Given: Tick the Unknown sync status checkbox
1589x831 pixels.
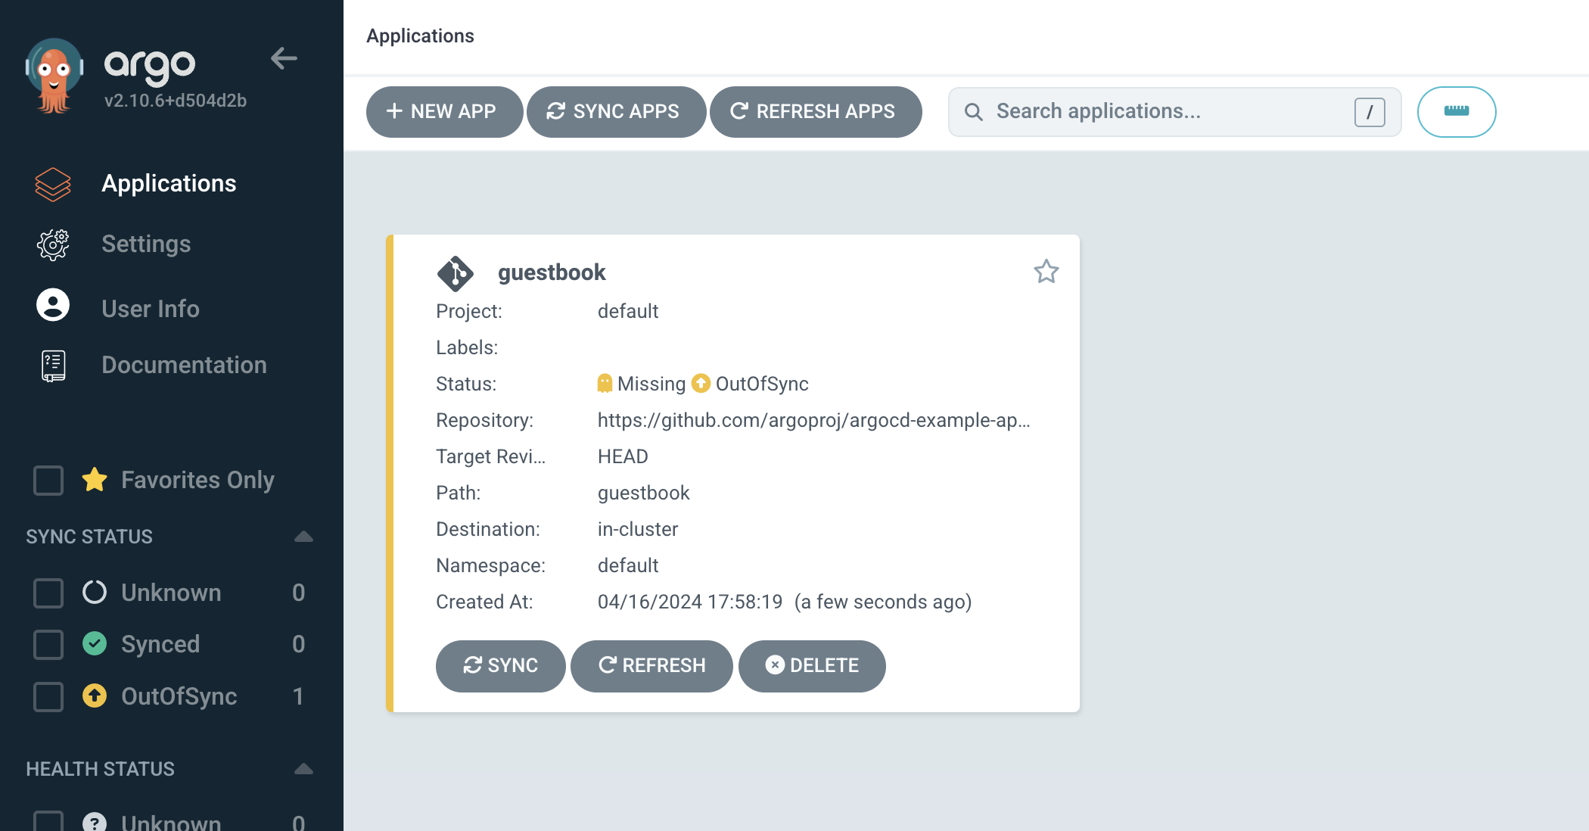Looking at the screenshot, I should coord(48,593).
